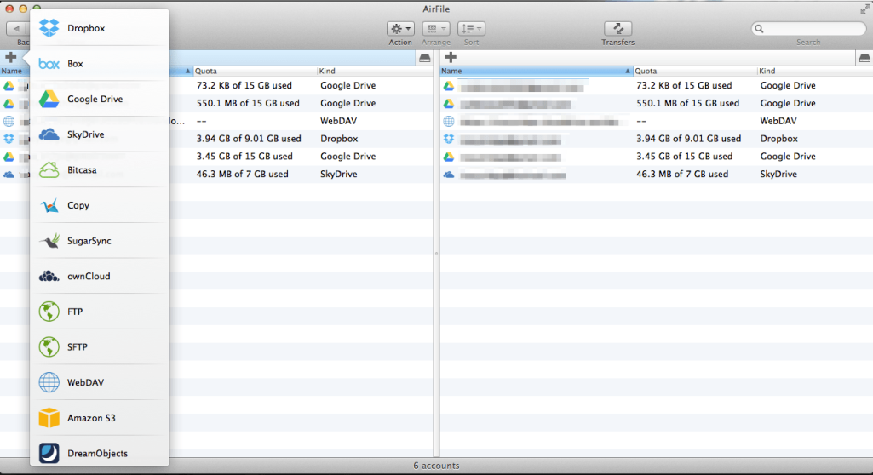Toggle the left pane Name sort arrow
The image size is (873, 475).
(x=187, y=72)
